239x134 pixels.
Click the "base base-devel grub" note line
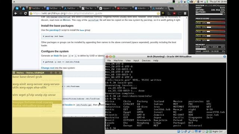[27, 77]
